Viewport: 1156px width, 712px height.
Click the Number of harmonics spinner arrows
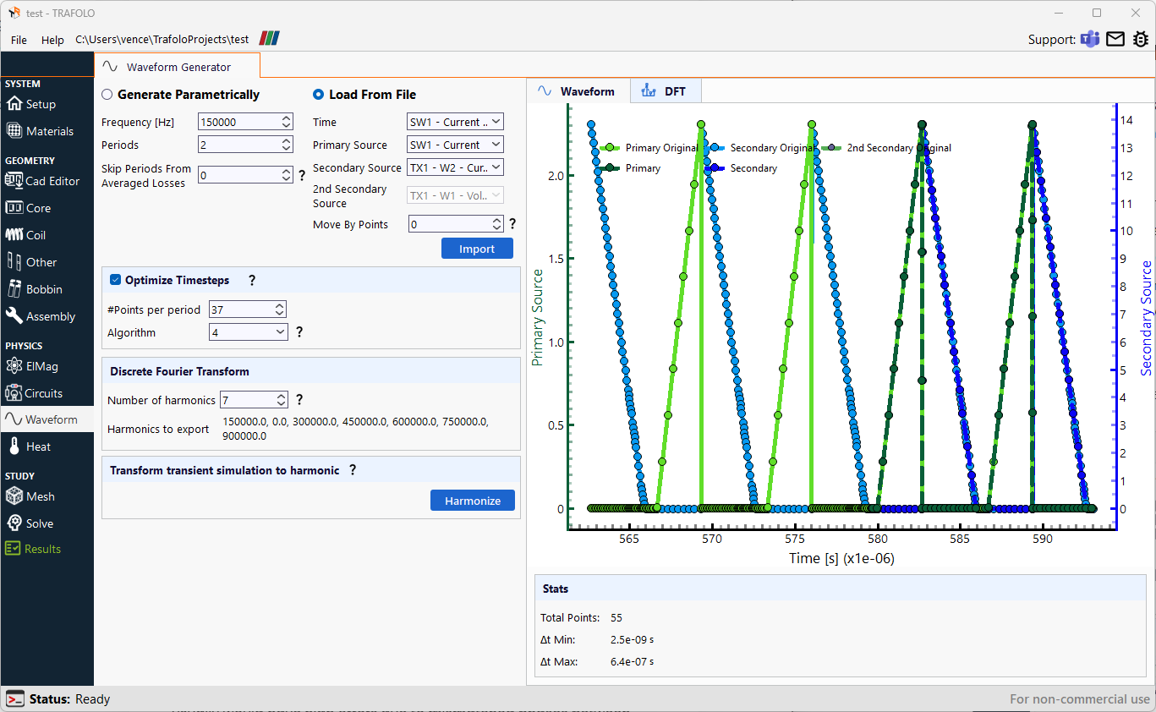point(282,400)
